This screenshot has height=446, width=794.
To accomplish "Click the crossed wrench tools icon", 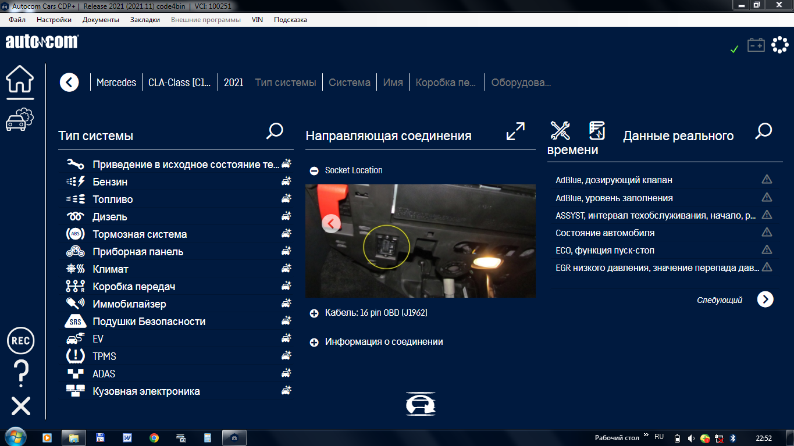I will 560,131.
